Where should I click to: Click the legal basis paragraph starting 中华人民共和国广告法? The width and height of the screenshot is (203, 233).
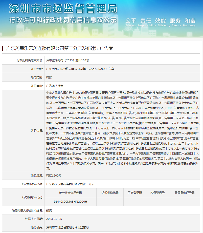[123, 131]
